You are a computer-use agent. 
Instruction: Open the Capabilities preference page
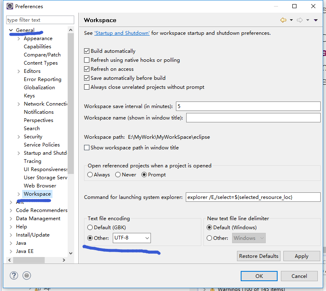click(x=37, y=47)
